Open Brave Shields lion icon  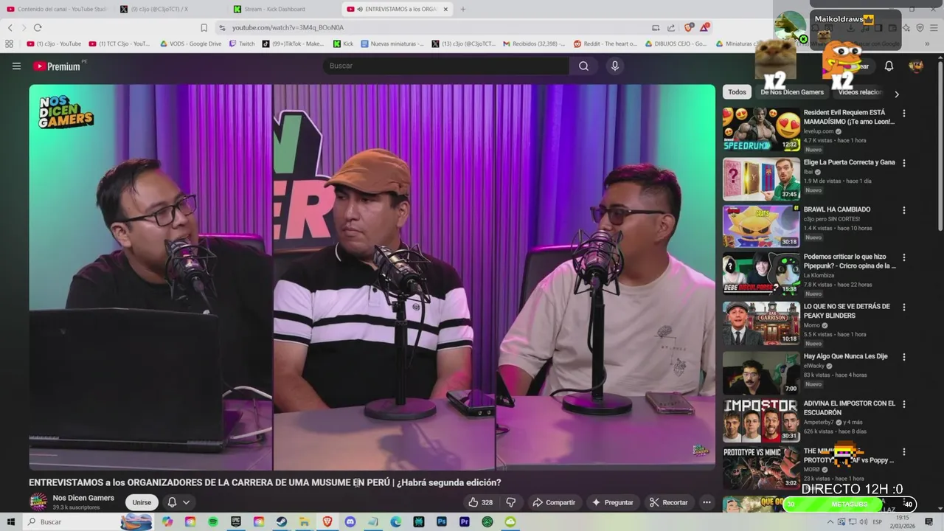pos(689,27)
